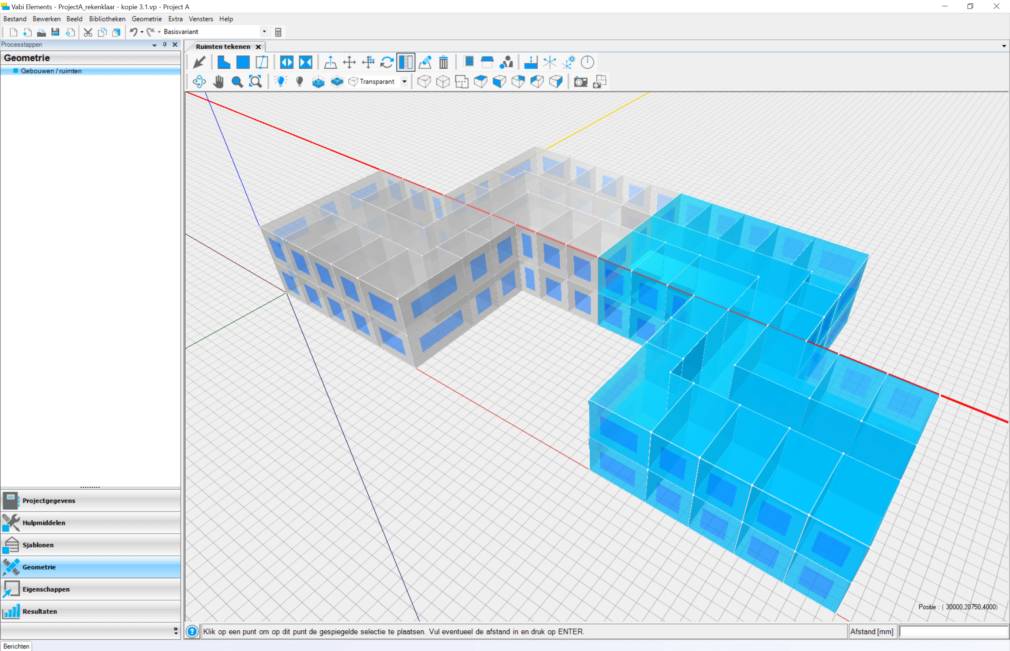This screenshot has width=1010, height=651.
Task: Click the repair geometry bandage icon
Action: [425, 63]
